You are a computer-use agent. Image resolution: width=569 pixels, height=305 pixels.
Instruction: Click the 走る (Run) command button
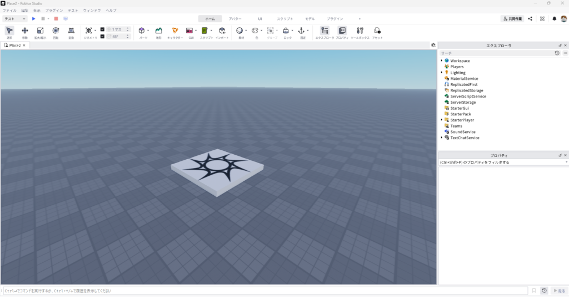coord(558,291)
